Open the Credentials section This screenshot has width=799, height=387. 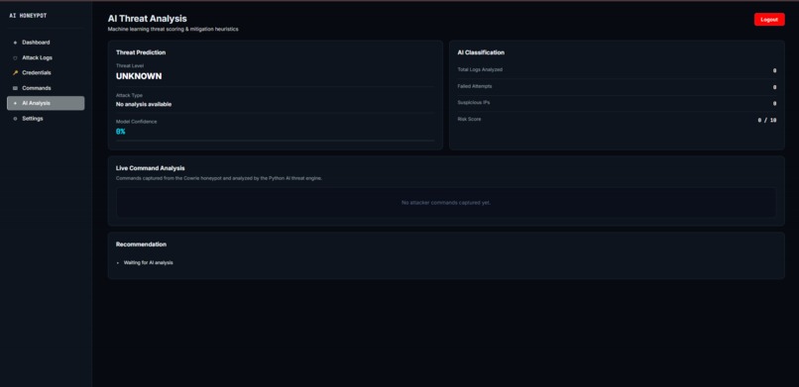click(46, 72)
